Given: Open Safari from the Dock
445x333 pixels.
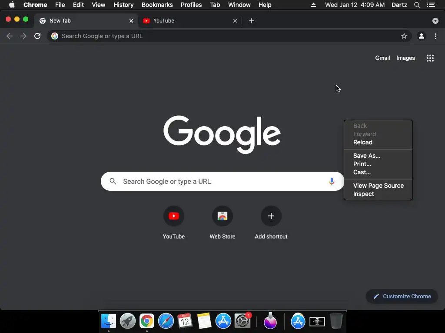Looking at the screenshot, I should tap(166, 321).
